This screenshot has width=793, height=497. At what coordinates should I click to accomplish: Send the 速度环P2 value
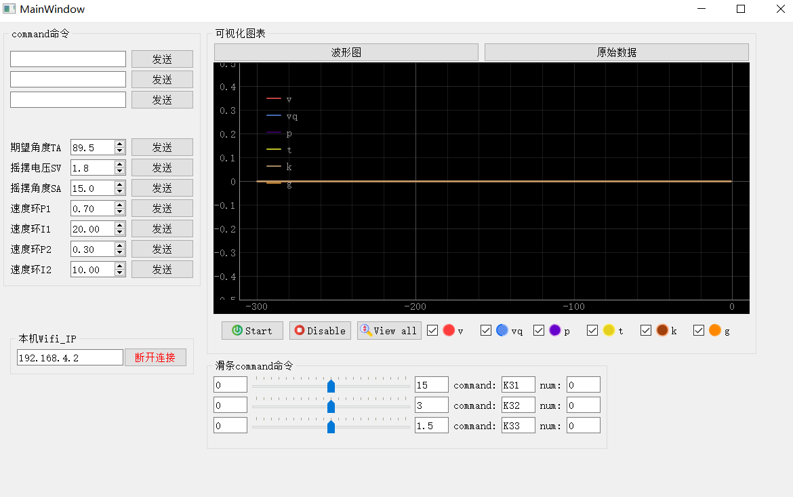click(163, 249)
